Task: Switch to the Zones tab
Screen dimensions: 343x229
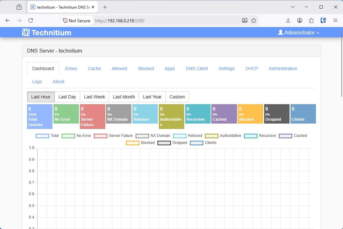Action: (x=71, y=68)
